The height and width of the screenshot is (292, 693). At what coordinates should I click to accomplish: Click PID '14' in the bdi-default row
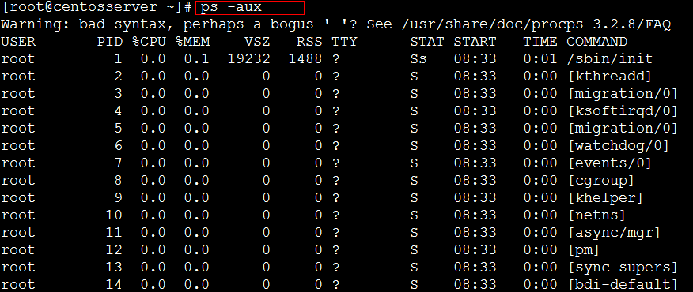(114, 285)
